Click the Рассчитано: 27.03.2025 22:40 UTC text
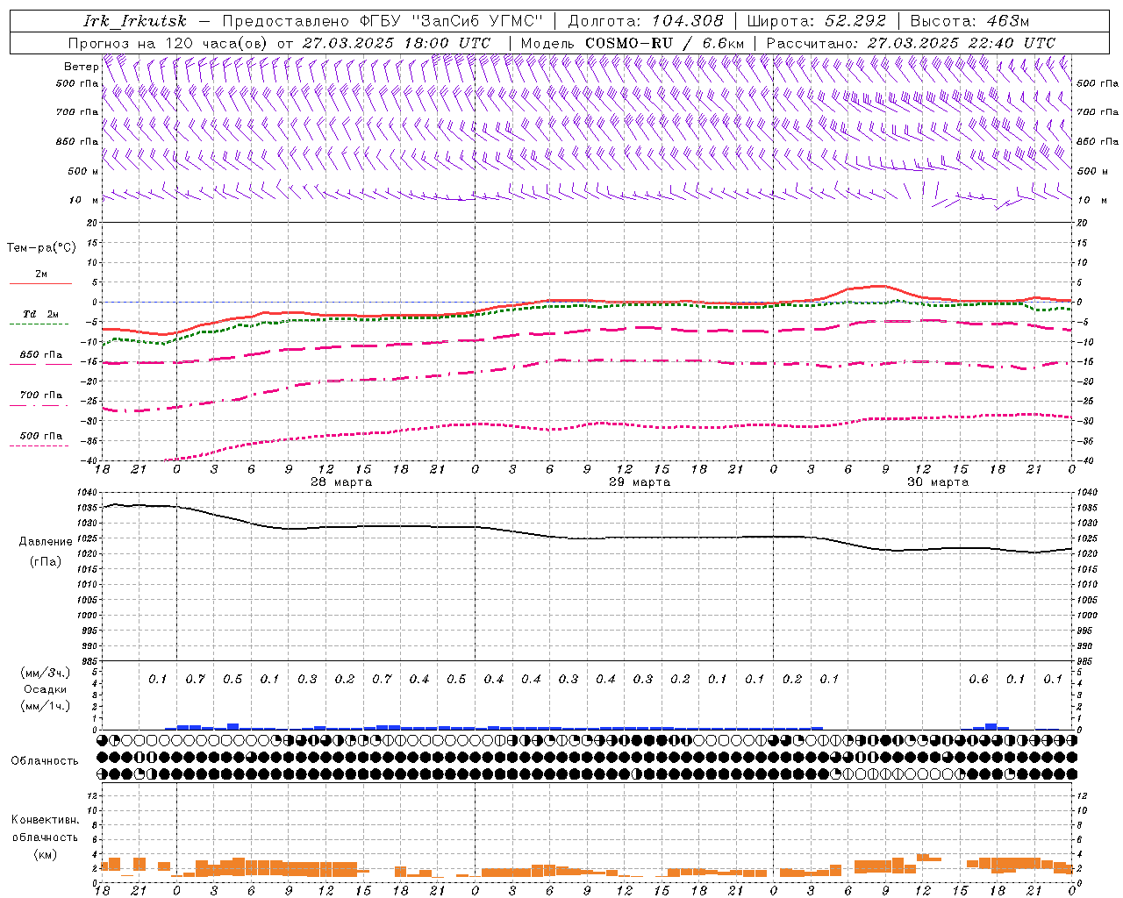This screenshot has height=898, width=1123. (911, 43)
